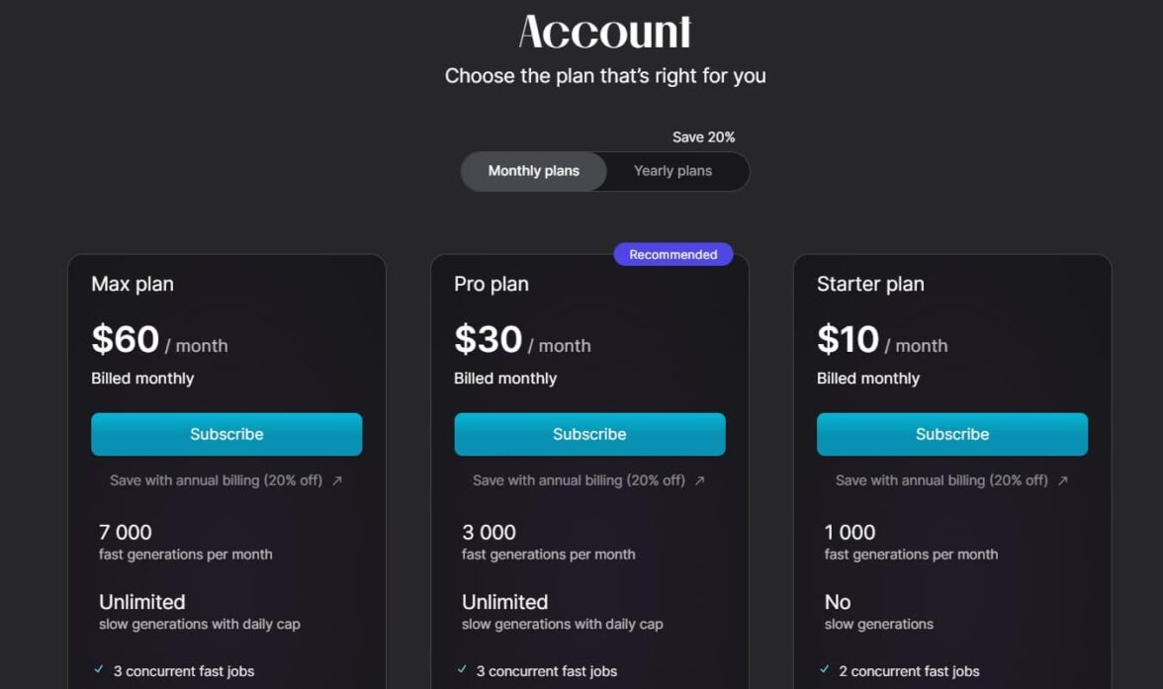Click the arrow icon beside Pro plan annual billing
Screen dimensions: 1163x689
(x=700, y=480)
